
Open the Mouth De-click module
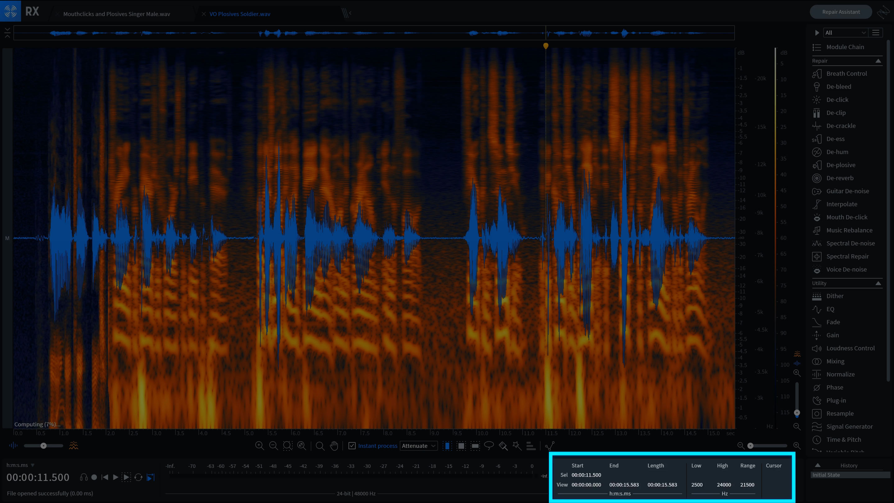pyautogui.click(x=840, y=217)
